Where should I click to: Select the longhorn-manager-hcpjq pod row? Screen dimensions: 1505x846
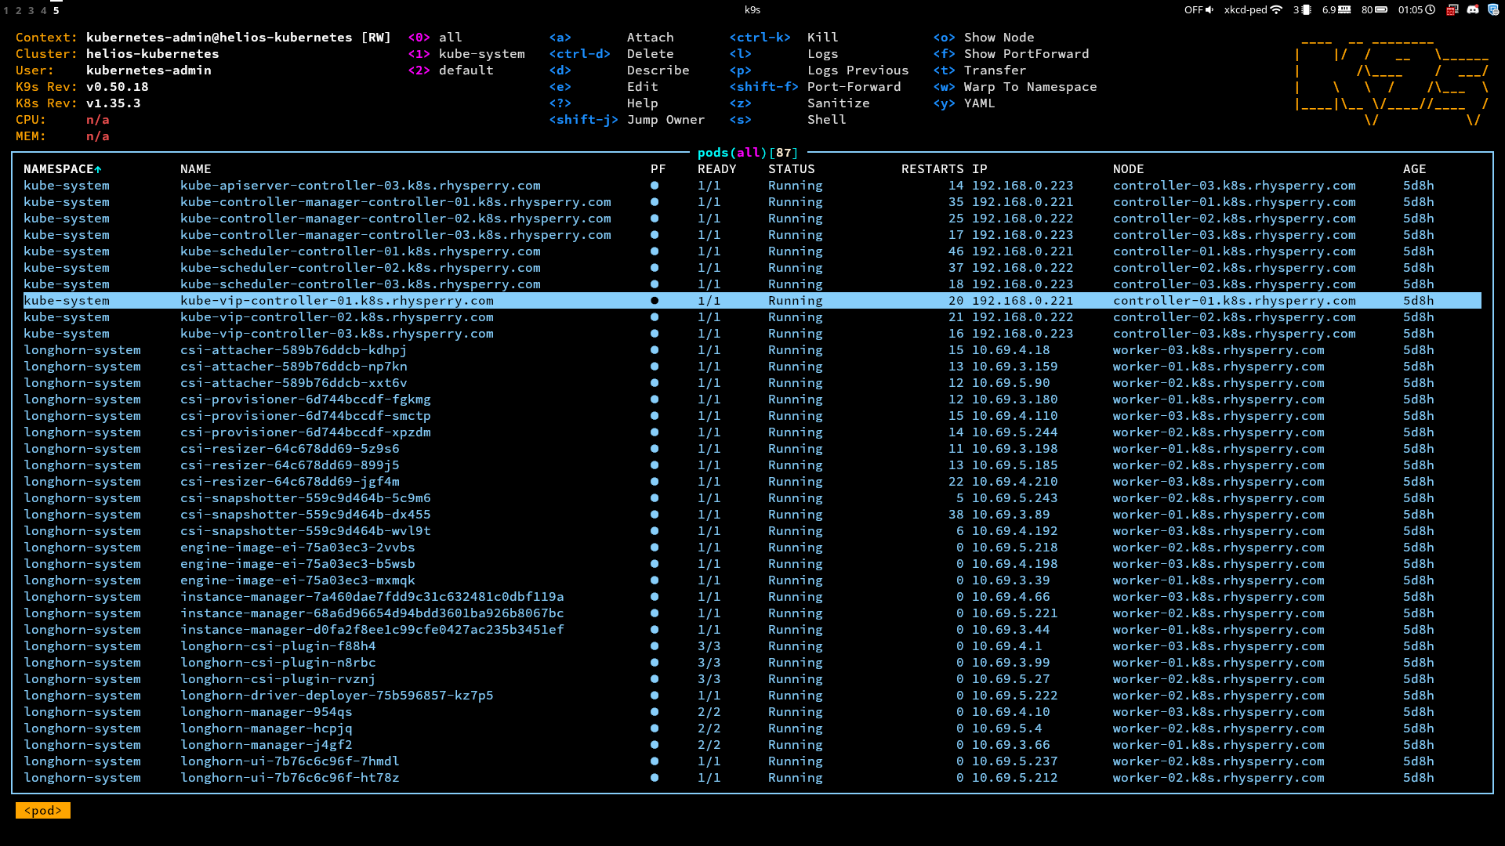click(x=267, y=728)
